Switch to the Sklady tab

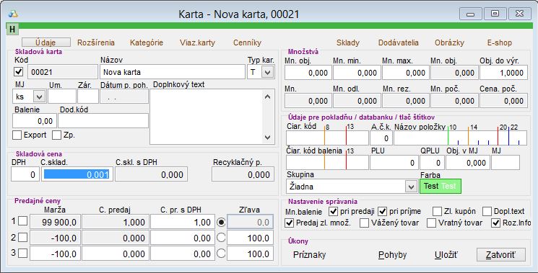(x=348, y=42)
